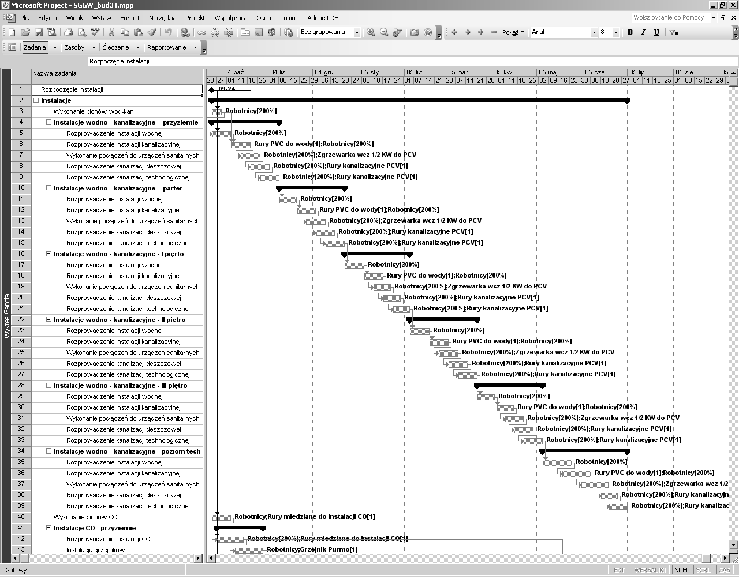Click the Undo arrow icon
This screenshot has height=577, width=739.
pyautogui.click(x=168, y=32)
